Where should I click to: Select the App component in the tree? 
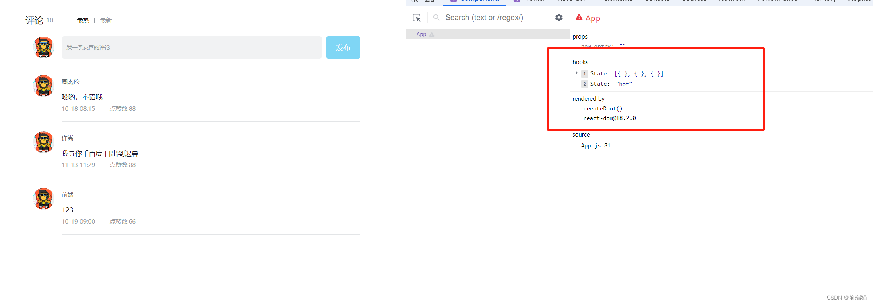[421, 35]
